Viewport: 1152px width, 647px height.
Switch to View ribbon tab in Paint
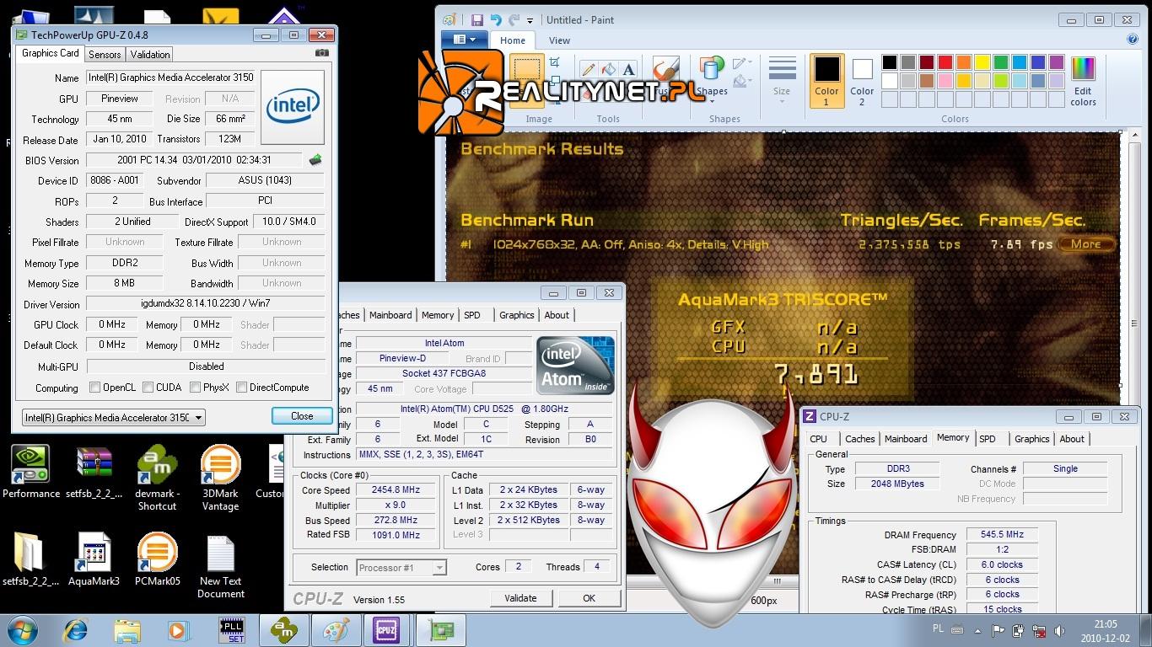(x=560, y=40)
